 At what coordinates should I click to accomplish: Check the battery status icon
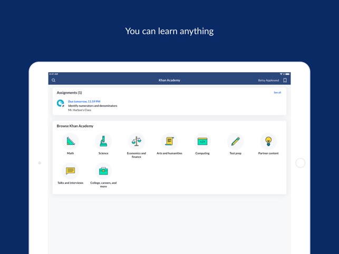click(287, 74)
